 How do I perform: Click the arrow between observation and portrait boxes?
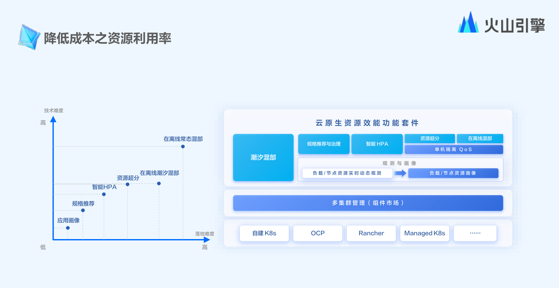click(400, 173)
